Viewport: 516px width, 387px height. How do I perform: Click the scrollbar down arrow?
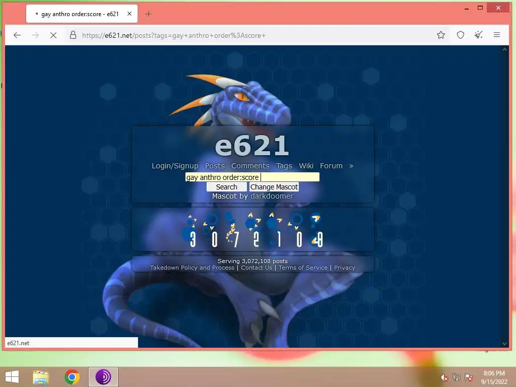point(504,344)
